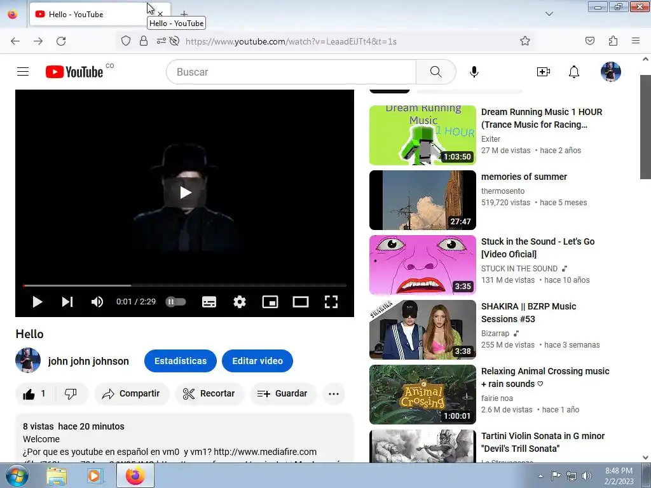Open Relaxing Animal Crossing music title

pyautogui.click(x=545, y=377)
